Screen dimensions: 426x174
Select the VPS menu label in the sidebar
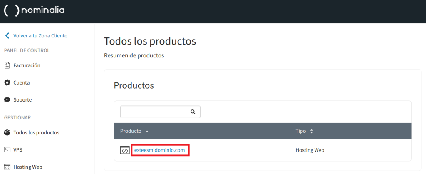[17, 149]
